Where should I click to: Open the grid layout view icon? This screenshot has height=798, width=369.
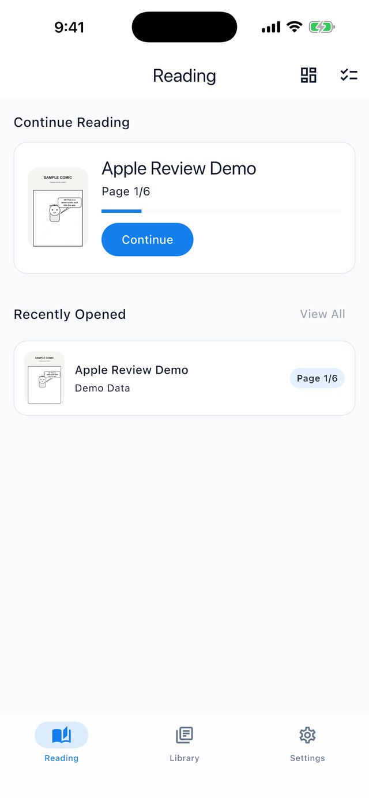[308, 75]
